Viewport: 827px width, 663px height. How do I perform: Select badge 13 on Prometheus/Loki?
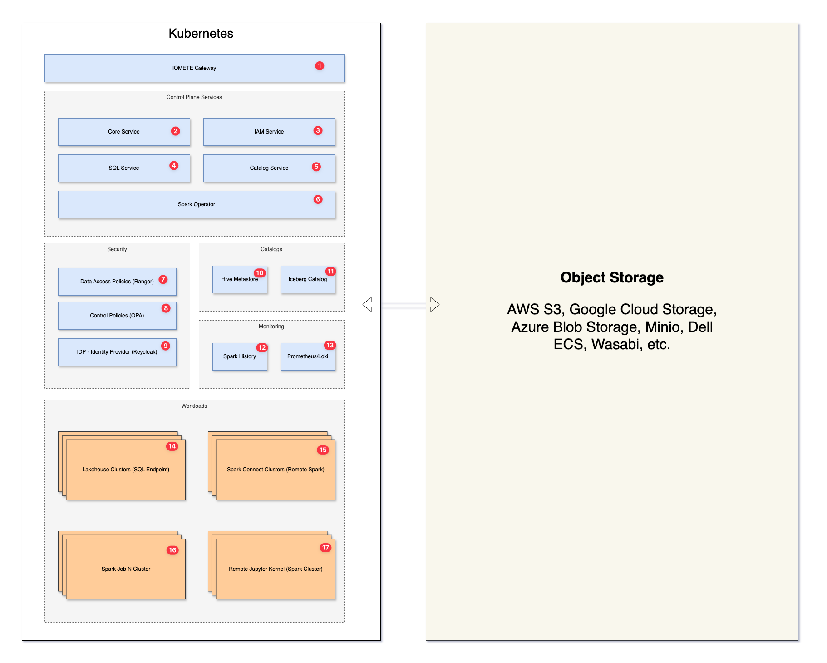(330, 345)
